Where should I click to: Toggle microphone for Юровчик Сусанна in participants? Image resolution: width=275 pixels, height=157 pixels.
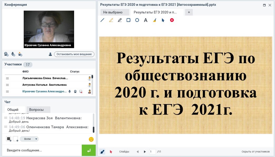click(x=70, y=92)
